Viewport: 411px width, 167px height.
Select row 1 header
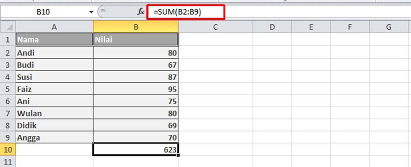click(x=8, y=40)
